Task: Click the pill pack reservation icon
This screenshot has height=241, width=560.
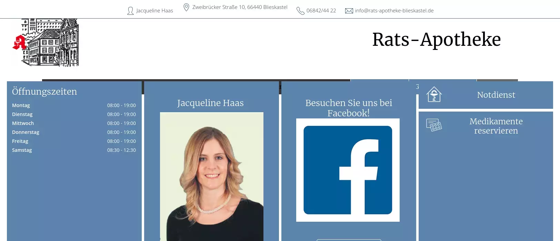Action: [434, 125]
